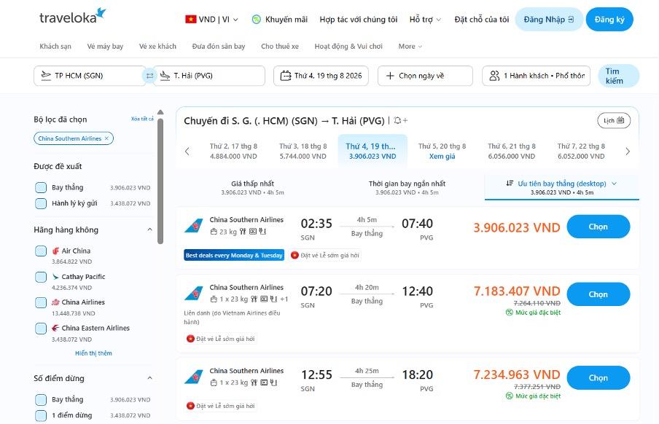Click the Vietnam flag currency icon
659x424 pixels.
(x=191, y=20)
